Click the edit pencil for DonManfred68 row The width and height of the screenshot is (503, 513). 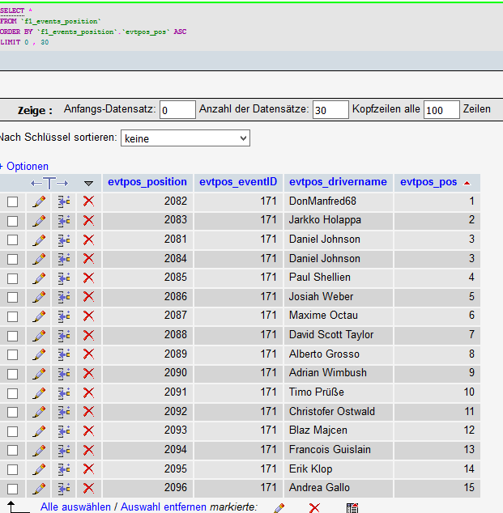tap(38, 201)
